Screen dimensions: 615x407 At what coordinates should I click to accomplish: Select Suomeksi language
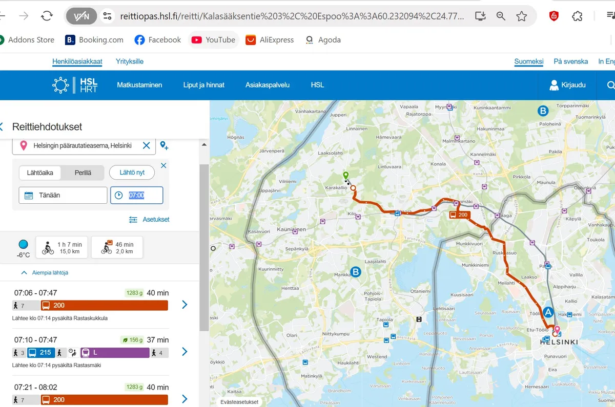point(529,61)
